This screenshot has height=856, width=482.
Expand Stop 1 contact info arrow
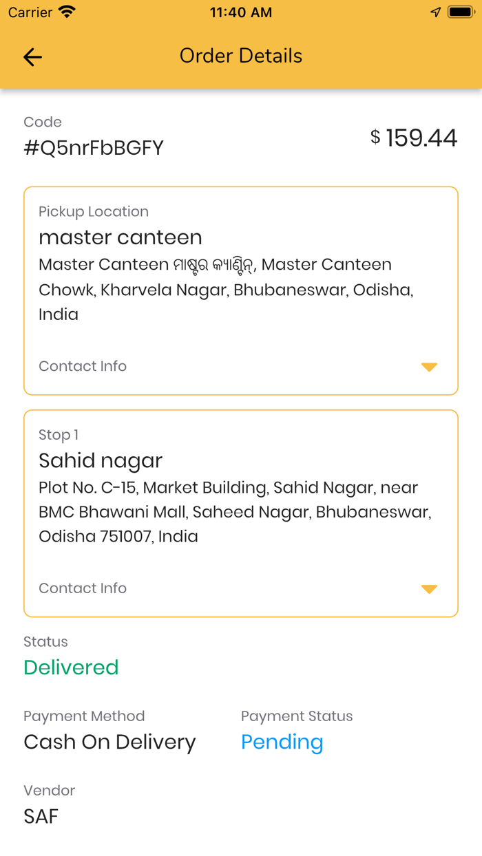pos(429,589)
